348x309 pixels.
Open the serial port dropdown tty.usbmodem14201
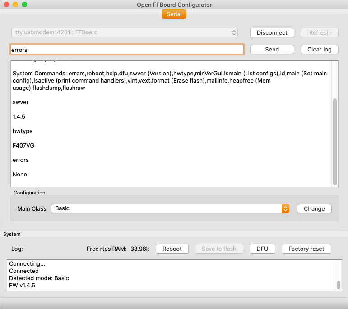click(125, 32)
